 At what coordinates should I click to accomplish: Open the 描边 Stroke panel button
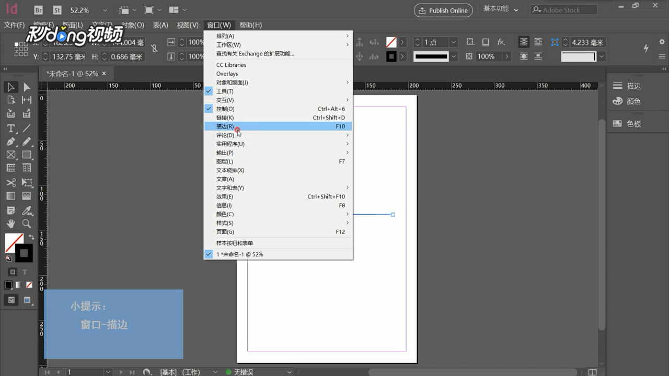(627, 86)
